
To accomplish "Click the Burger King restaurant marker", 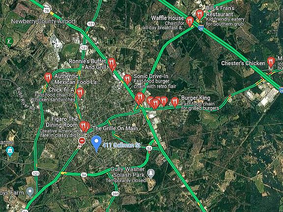I will pyautogui.click(x=175, y=102).
